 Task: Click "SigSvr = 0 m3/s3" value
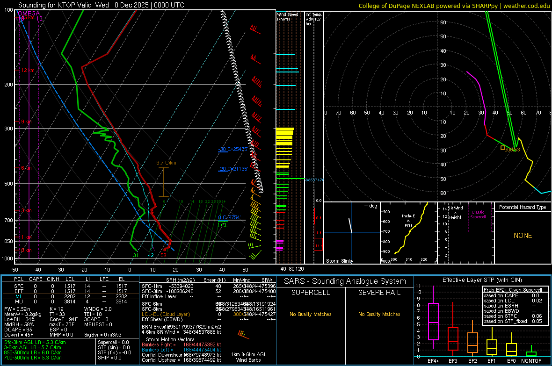click(x=103, y=335)
